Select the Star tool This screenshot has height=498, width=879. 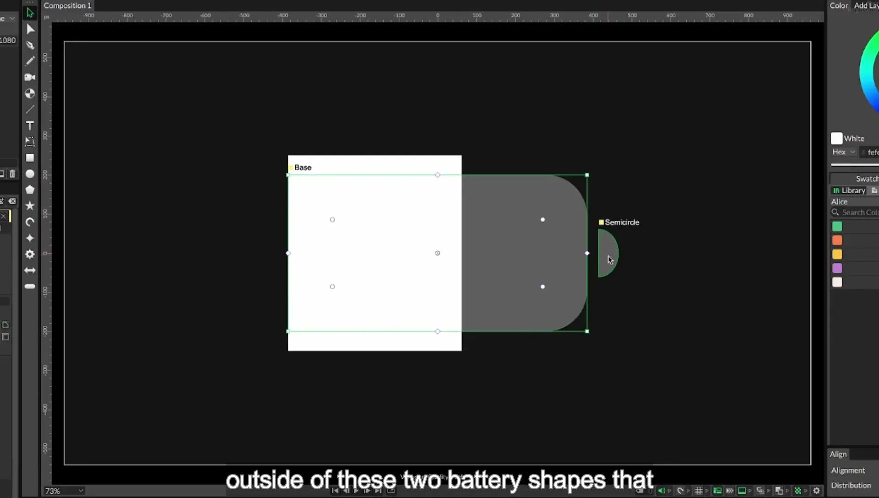[30, 206]
